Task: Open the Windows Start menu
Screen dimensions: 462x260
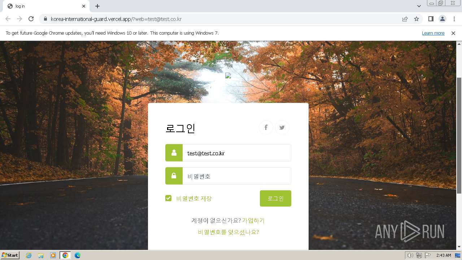Action: click(x=10, y=255)
